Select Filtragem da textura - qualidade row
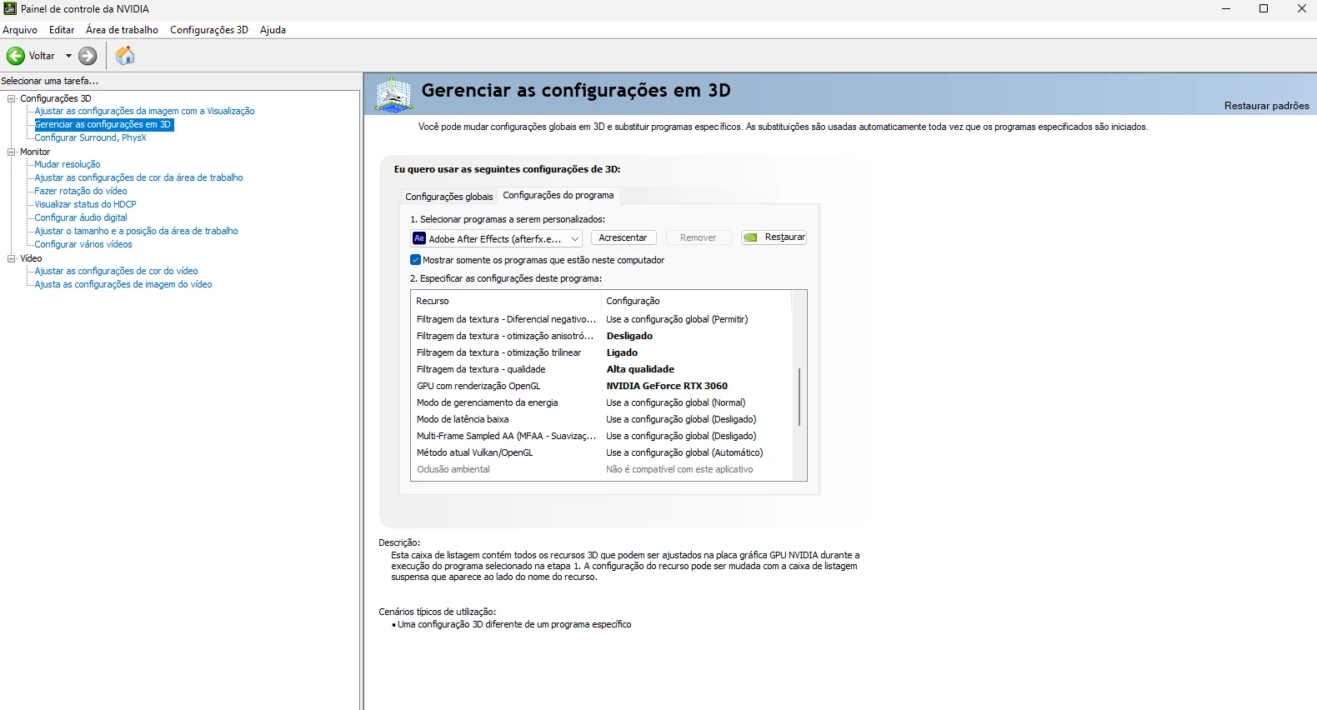Screen dimensions: 1317x710 tap(601, 369)
